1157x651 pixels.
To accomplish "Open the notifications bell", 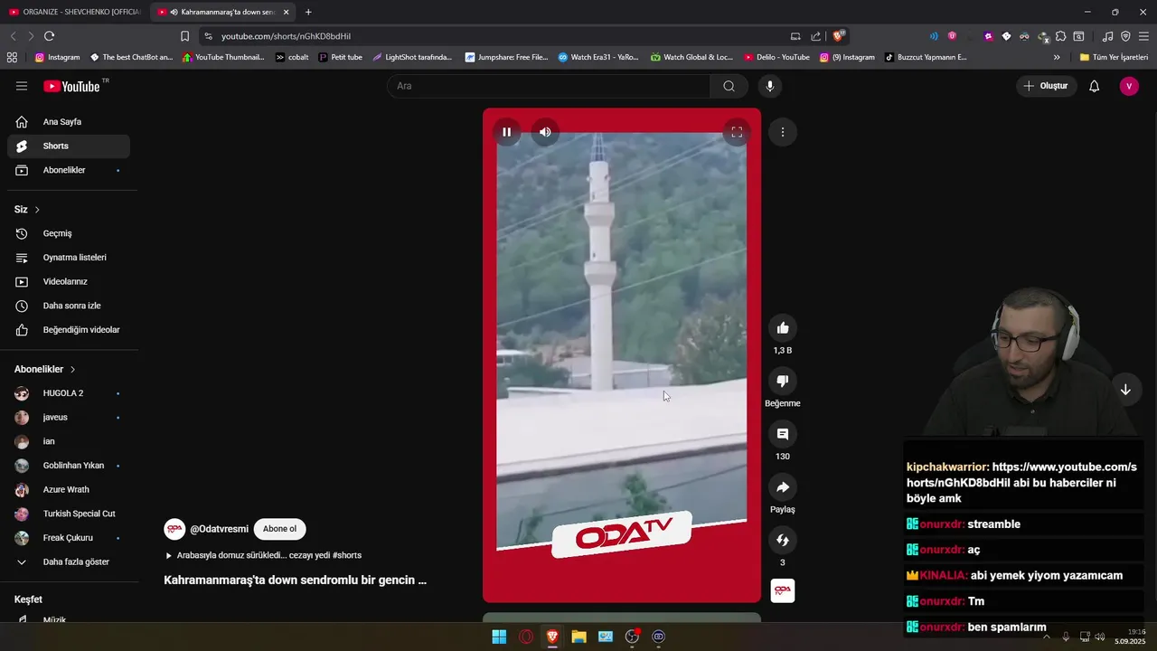I will click(1094, 86).
